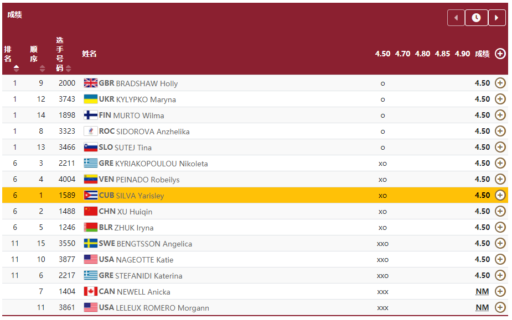Image resolution: width=512 pixels, height=320 pixels.
Task: Expand all rows with header plus icon
Action: point(500,54)
